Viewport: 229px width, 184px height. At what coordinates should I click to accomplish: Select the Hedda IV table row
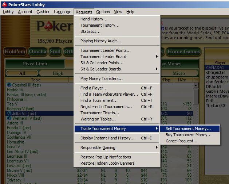tap(39, 90)
